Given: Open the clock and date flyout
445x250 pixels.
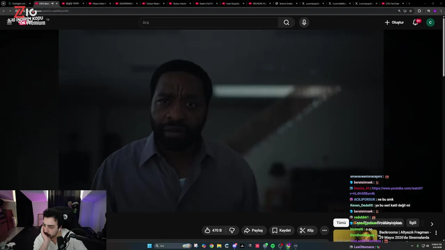Looking at the screenshot, I should tap(437, 245).
